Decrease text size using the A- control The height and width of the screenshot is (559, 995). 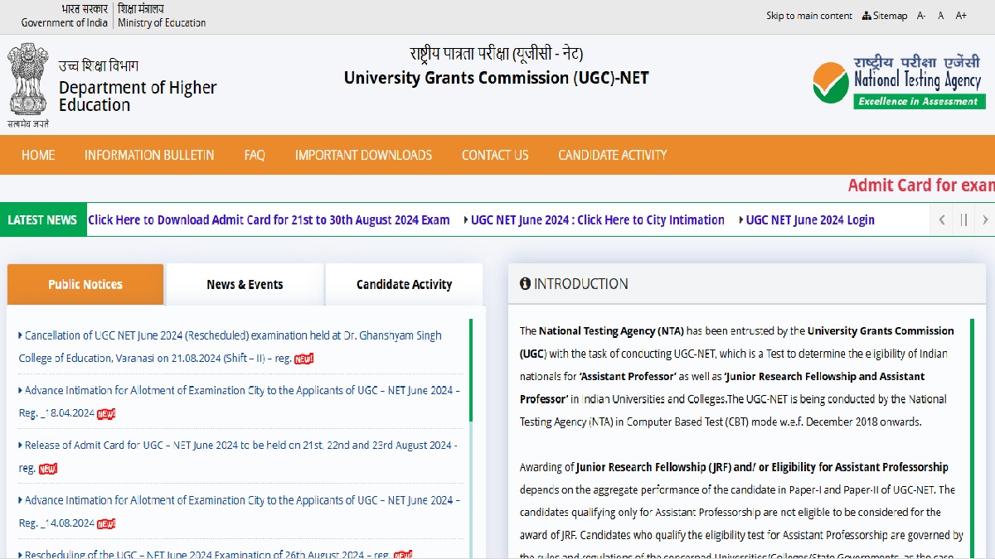[920, 15]
